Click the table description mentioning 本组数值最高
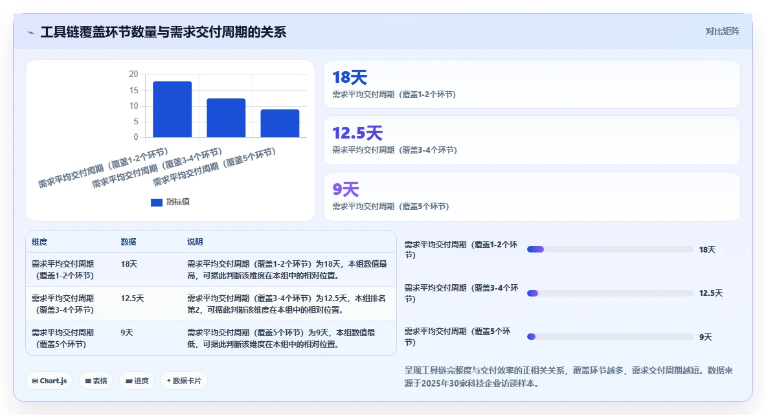 [287, 269]
